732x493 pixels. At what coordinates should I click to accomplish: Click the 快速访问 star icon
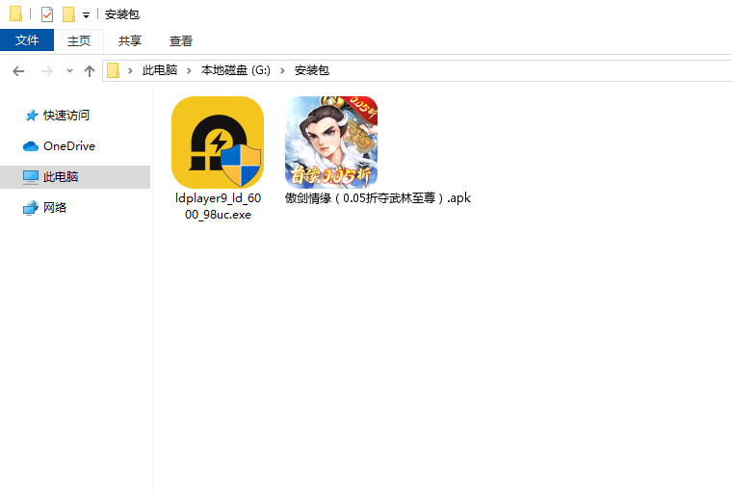click(x=31, y=116)
